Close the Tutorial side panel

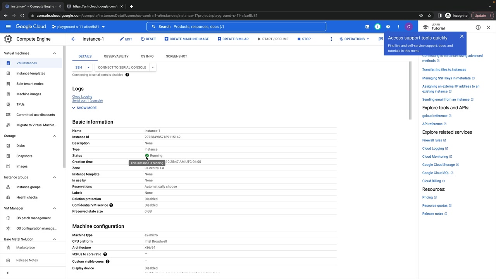pyautogui.click(x=488, y=28)
